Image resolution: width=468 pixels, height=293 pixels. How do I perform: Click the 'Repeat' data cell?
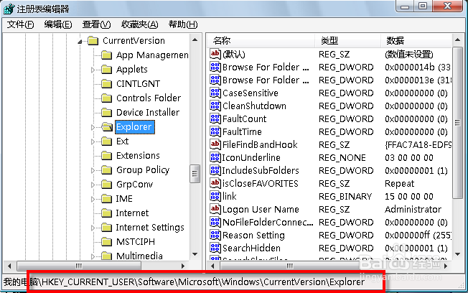(x=399, y=183)
